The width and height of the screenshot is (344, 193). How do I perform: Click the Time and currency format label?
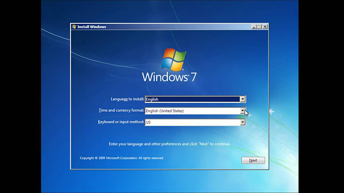[x=121, y=110]
